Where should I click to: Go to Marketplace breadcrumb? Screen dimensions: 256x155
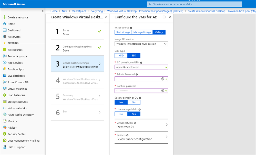click(79, 11)
